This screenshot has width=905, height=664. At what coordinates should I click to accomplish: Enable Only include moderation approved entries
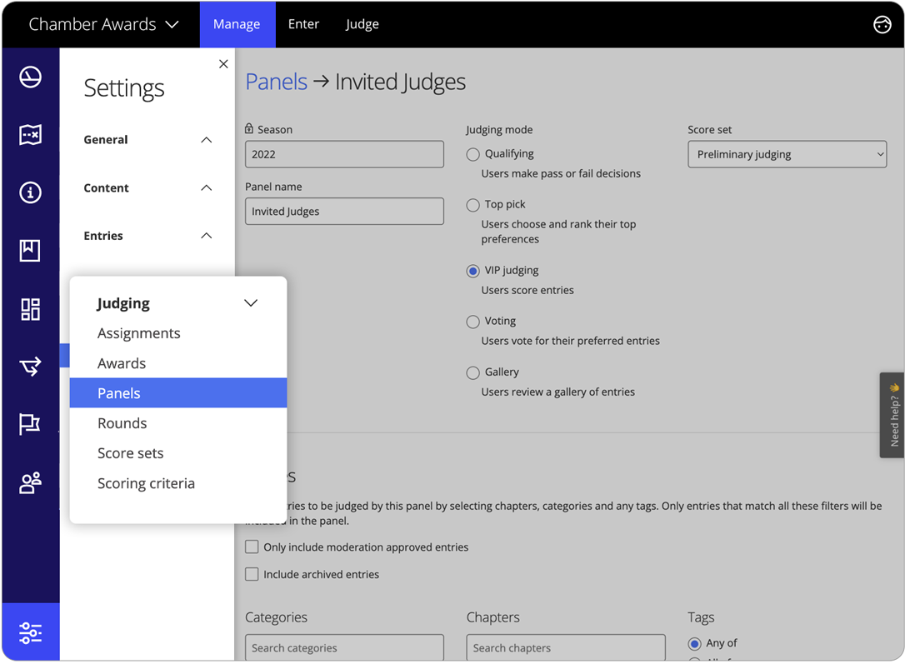tap(252, 547)
